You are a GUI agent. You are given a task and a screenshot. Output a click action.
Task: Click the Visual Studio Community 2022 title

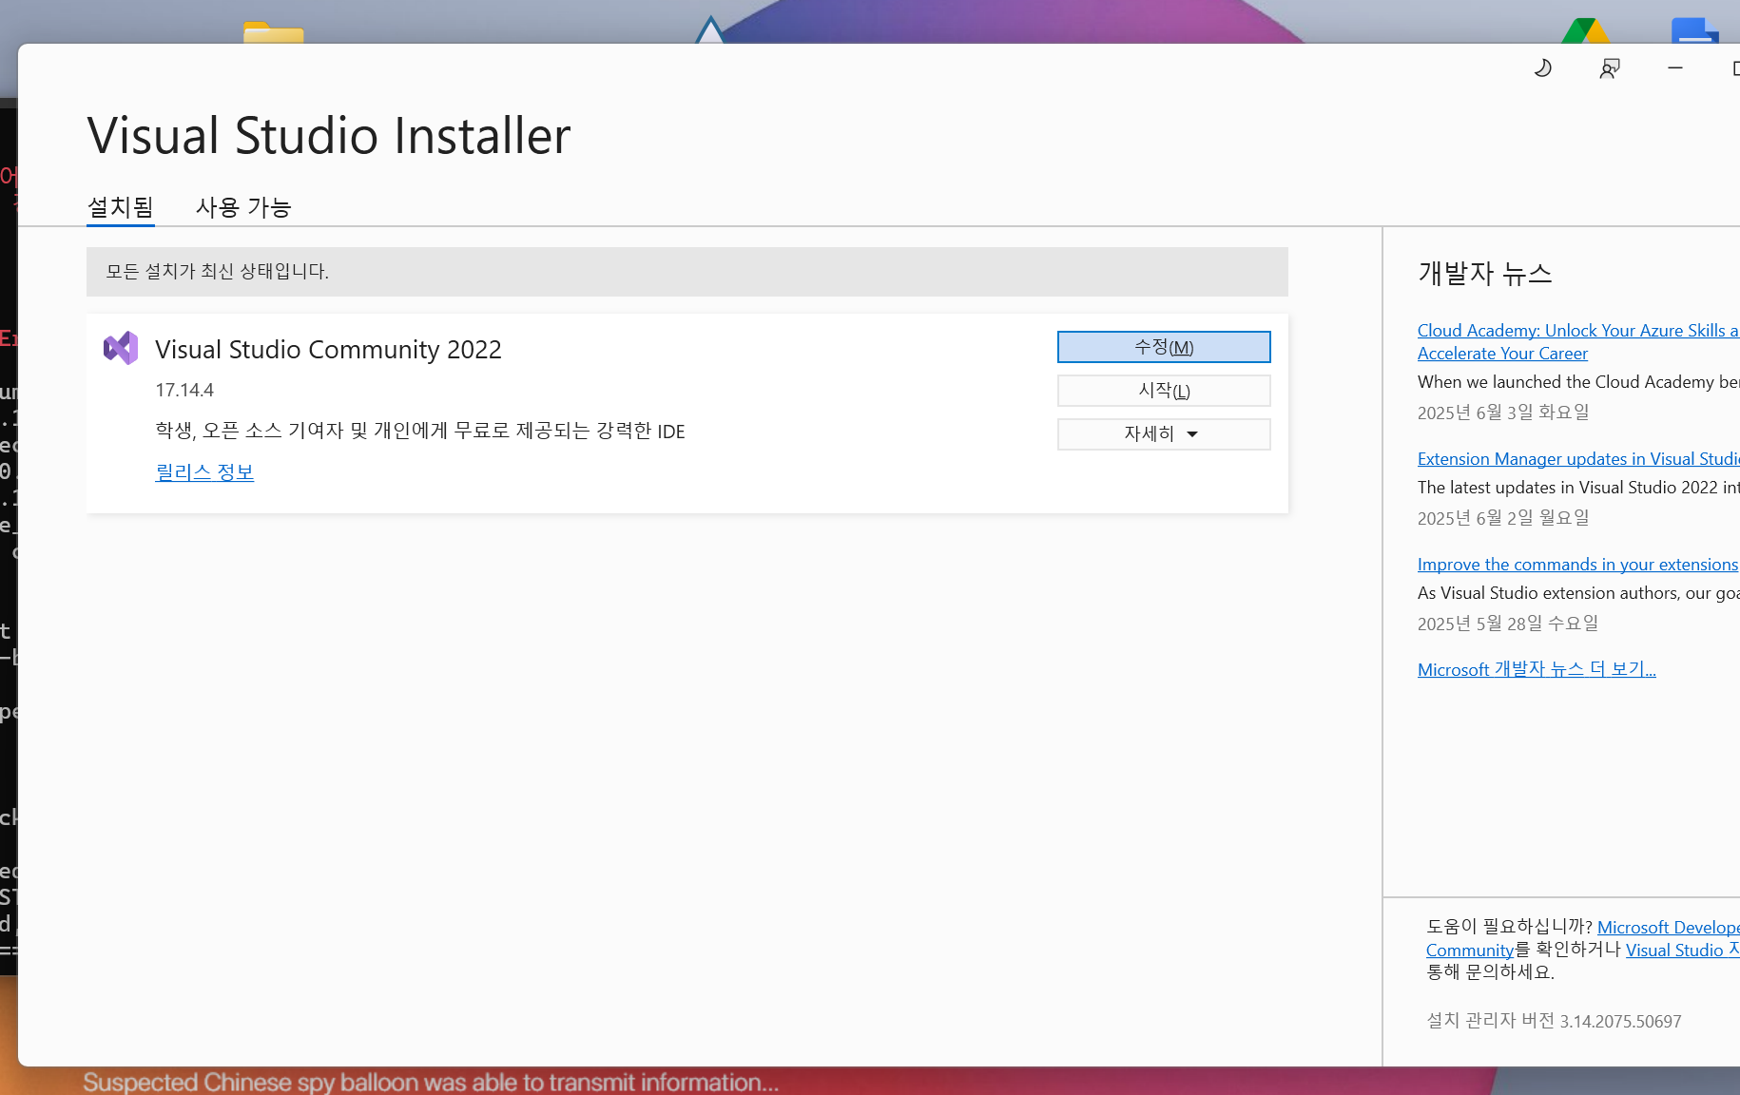pos(328,350)
